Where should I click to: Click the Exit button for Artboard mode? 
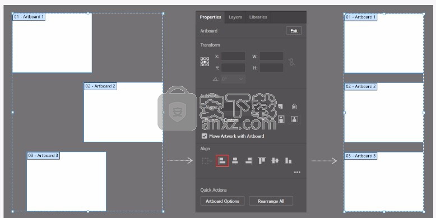[294, 31]
